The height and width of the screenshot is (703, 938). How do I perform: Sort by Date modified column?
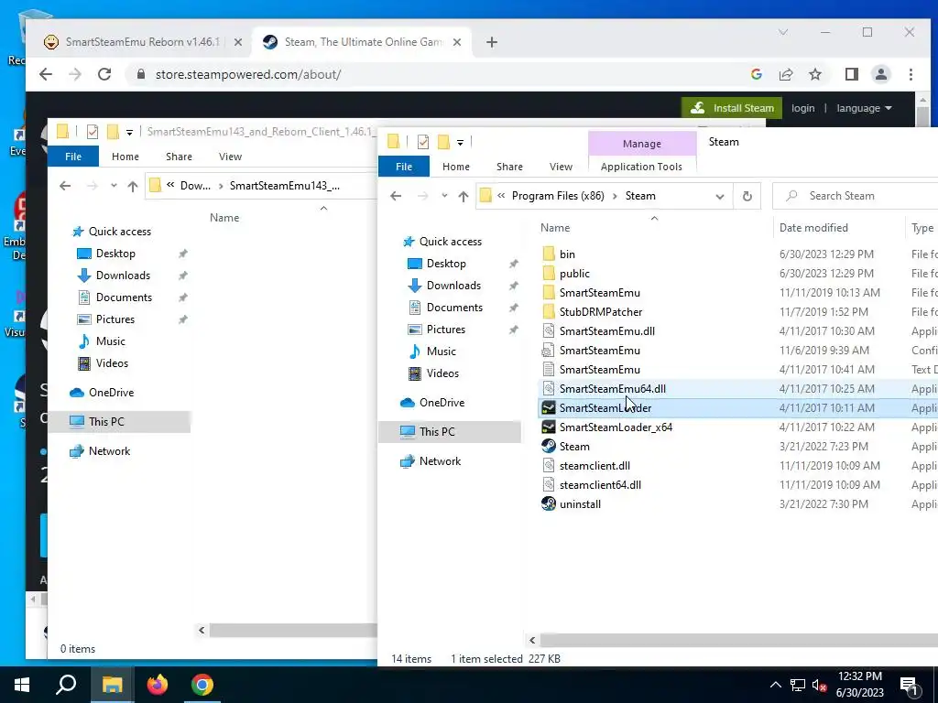click(x=813, y=228)
